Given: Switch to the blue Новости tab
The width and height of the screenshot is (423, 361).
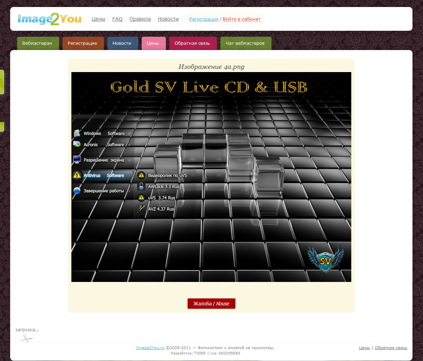Looking at the screenshot, I should pyautogui.click(x=122, y=43).
